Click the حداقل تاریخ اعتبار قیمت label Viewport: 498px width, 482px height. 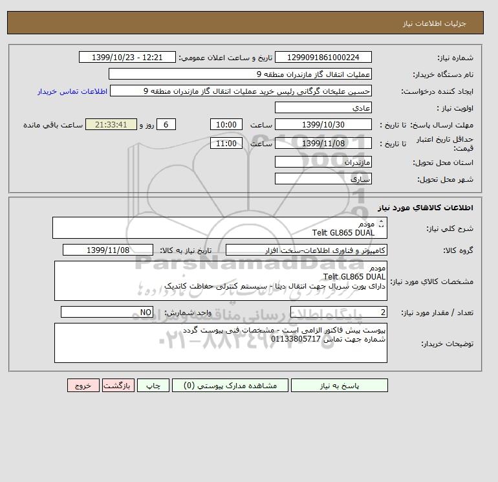click(445, 144)
